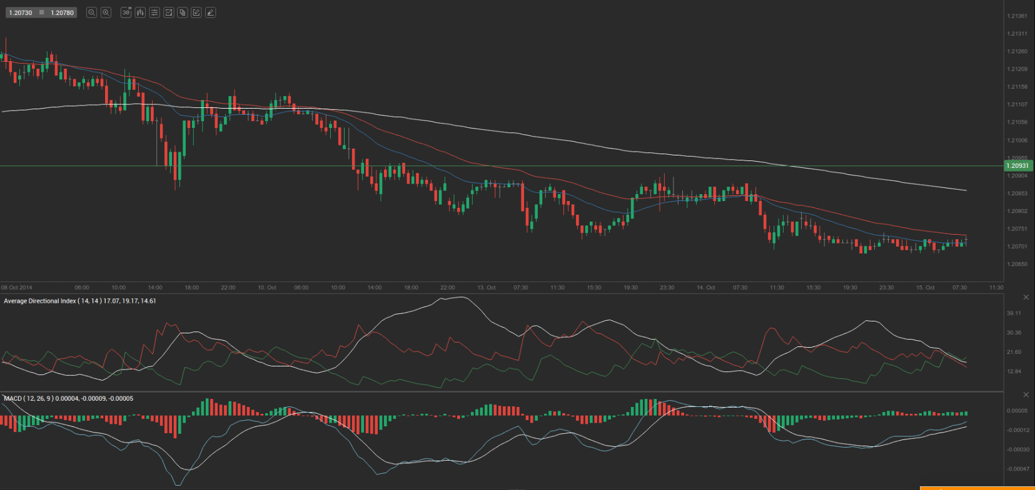Click the line chart image icon
Image resolution: width=1035 pixels, height=490 pixels.
[x=168, y=12]
